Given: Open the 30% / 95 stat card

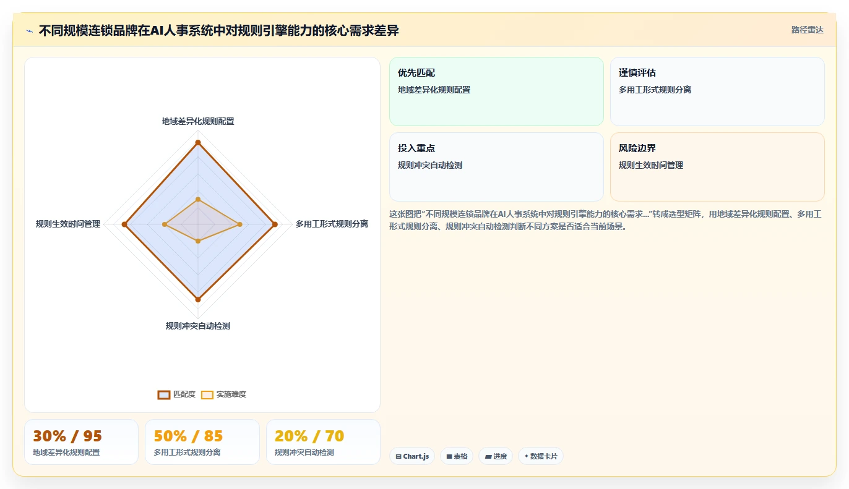Looking at the screenshot, I should [81, 442].
